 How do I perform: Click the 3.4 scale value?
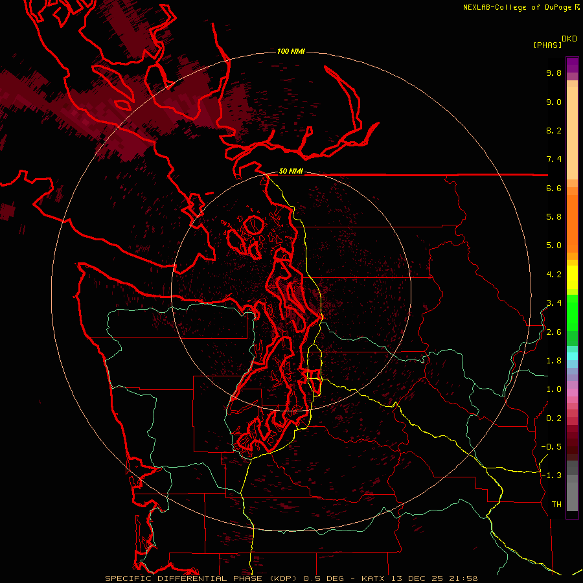pyautogui.click(x=554, y=303)
